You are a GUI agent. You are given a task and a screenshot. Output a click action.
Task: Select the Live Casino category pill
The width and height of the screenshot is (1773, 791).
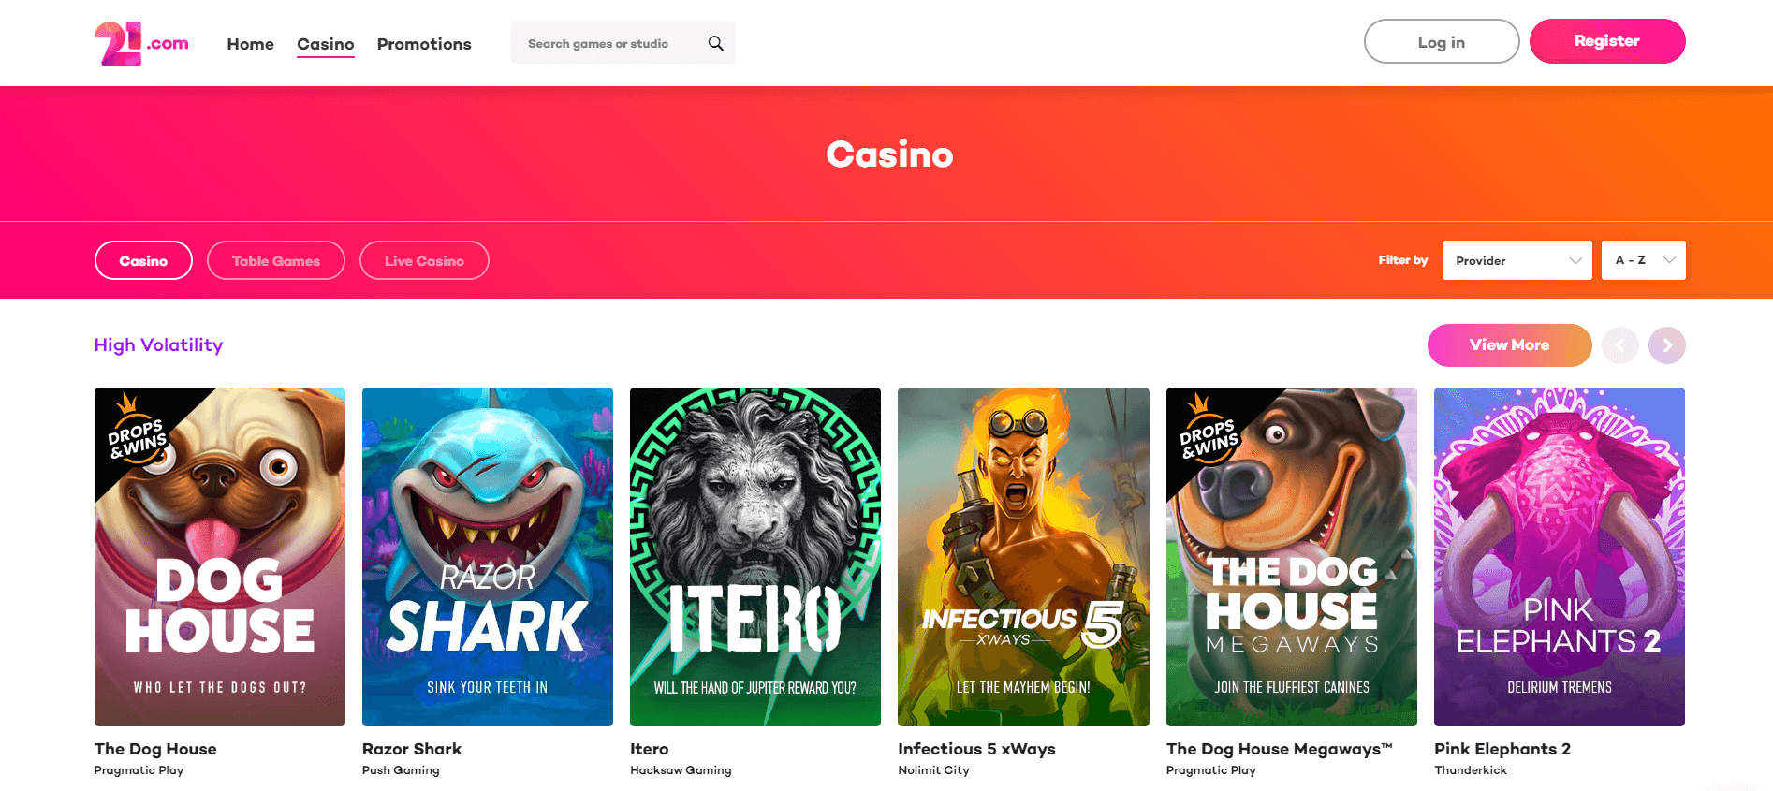click(424, 260)
